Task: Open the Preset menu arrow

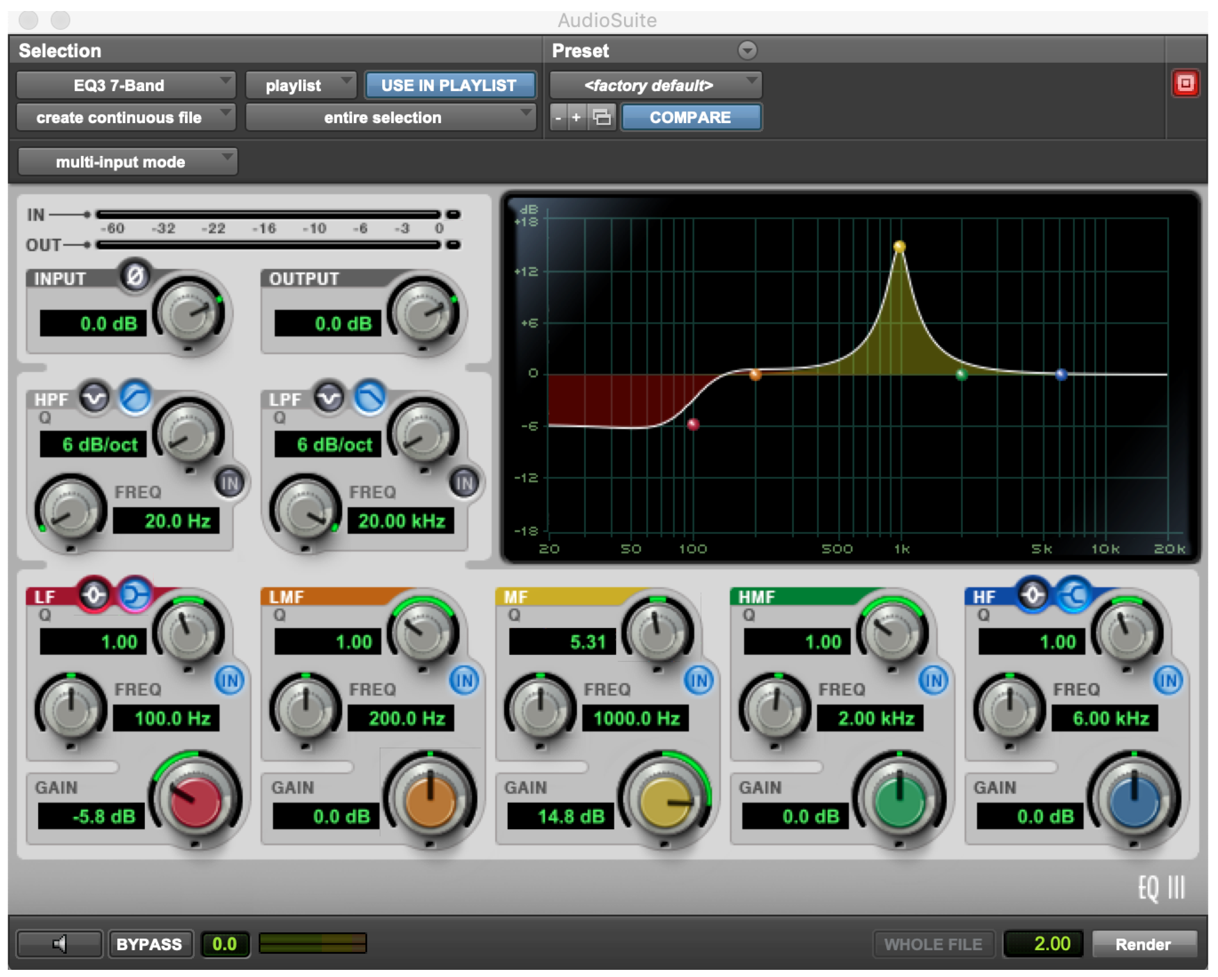Action: [x=747, y=50]
